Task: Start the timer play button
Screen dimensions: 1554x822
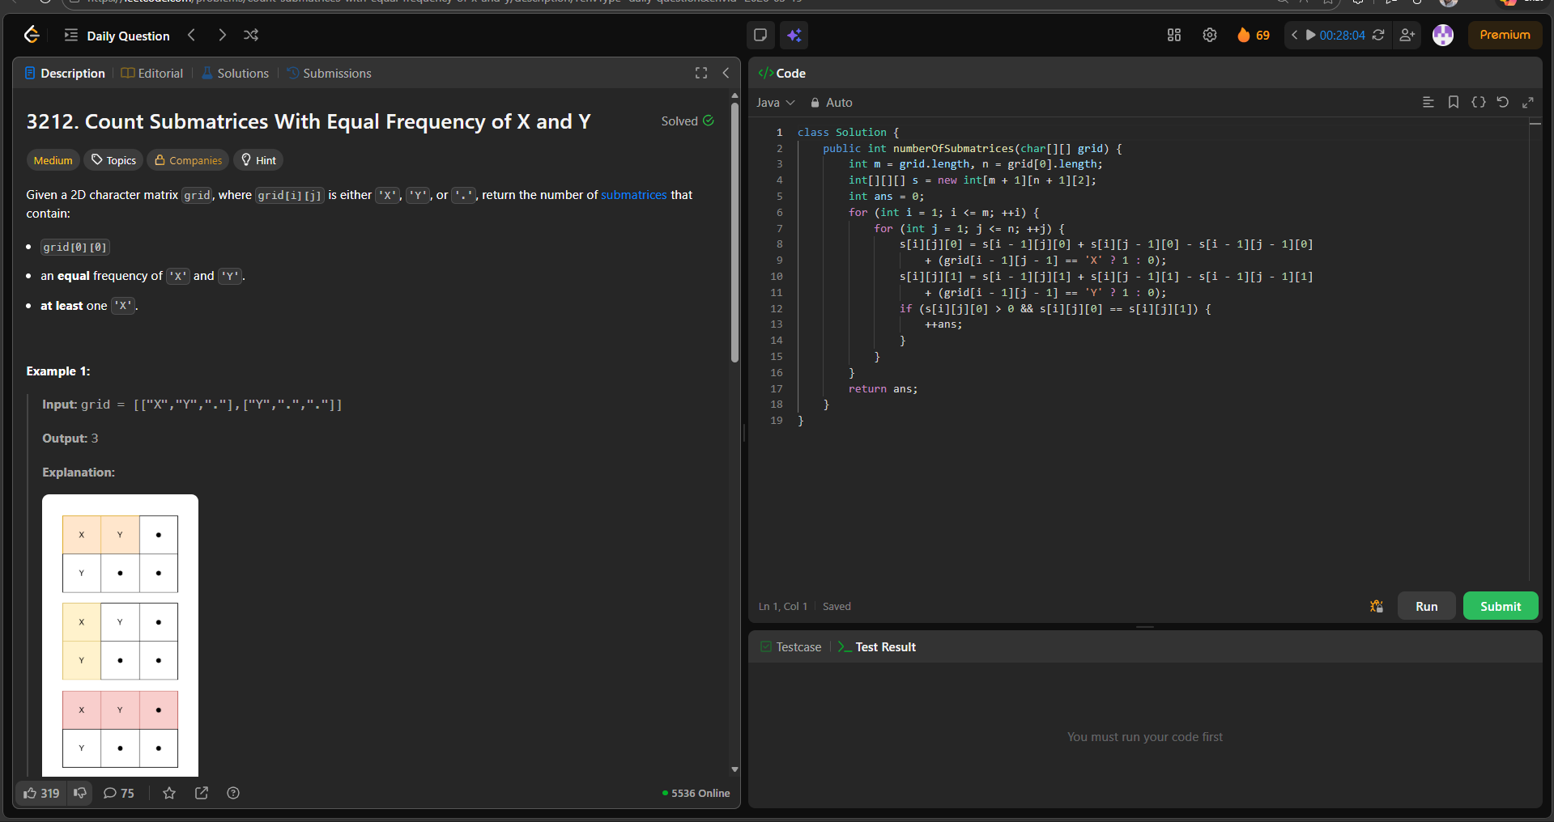Action: click(1310, 35)
